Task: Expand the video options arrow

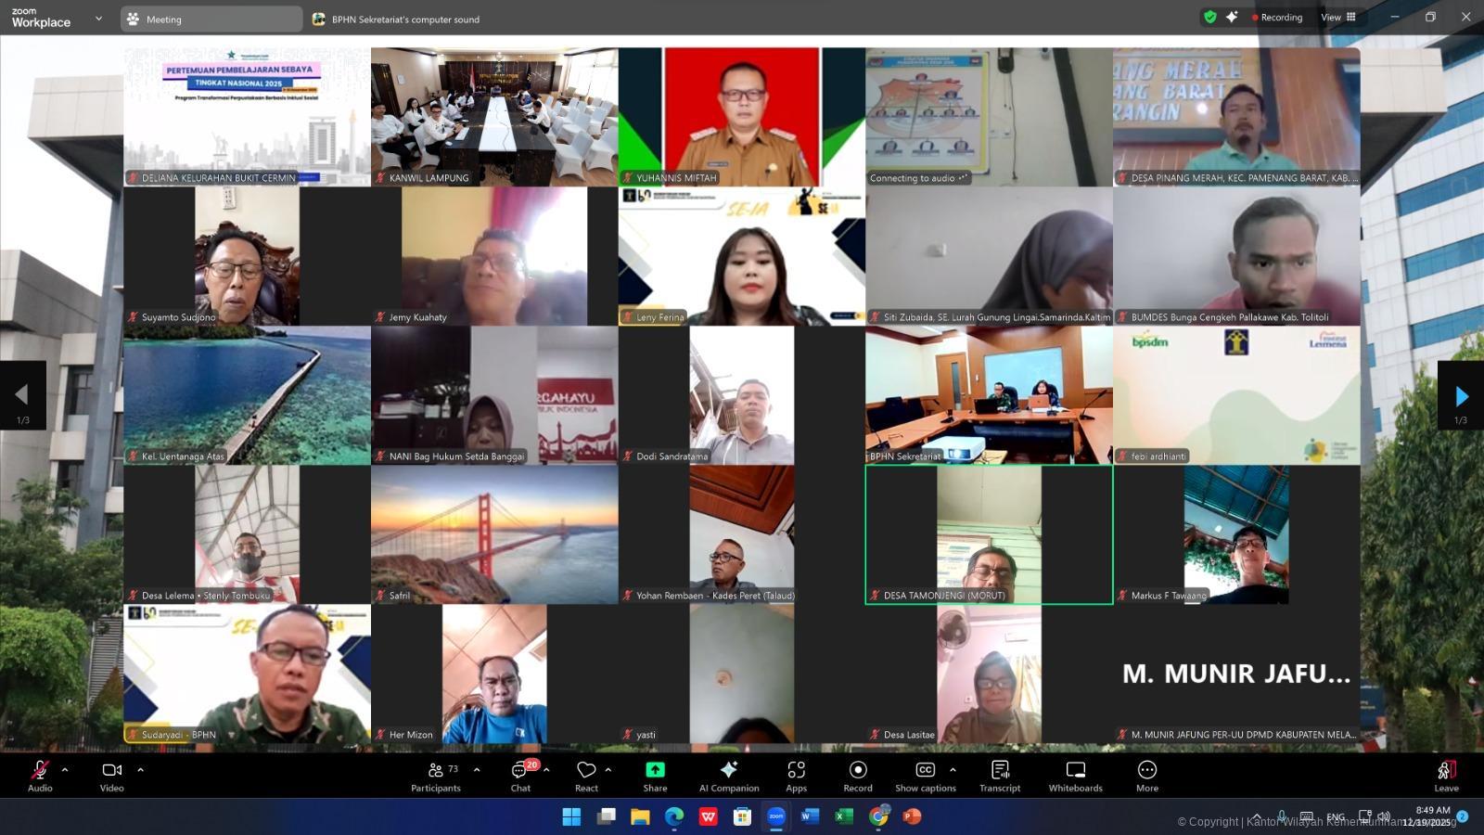Action: [x=141, y=770]
